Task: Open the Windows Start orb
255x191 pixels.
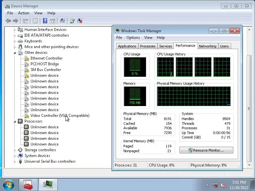Action: tap(8, 185)
